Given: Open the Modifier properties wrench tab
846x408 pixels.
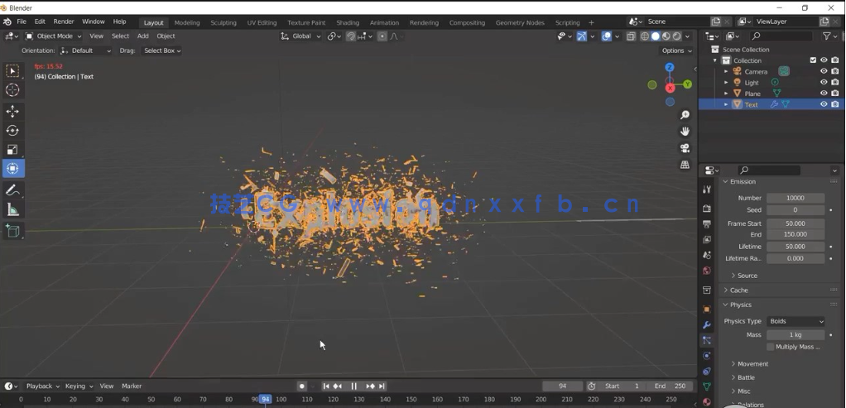Looking at the screenshot, I should click(707, 325).
